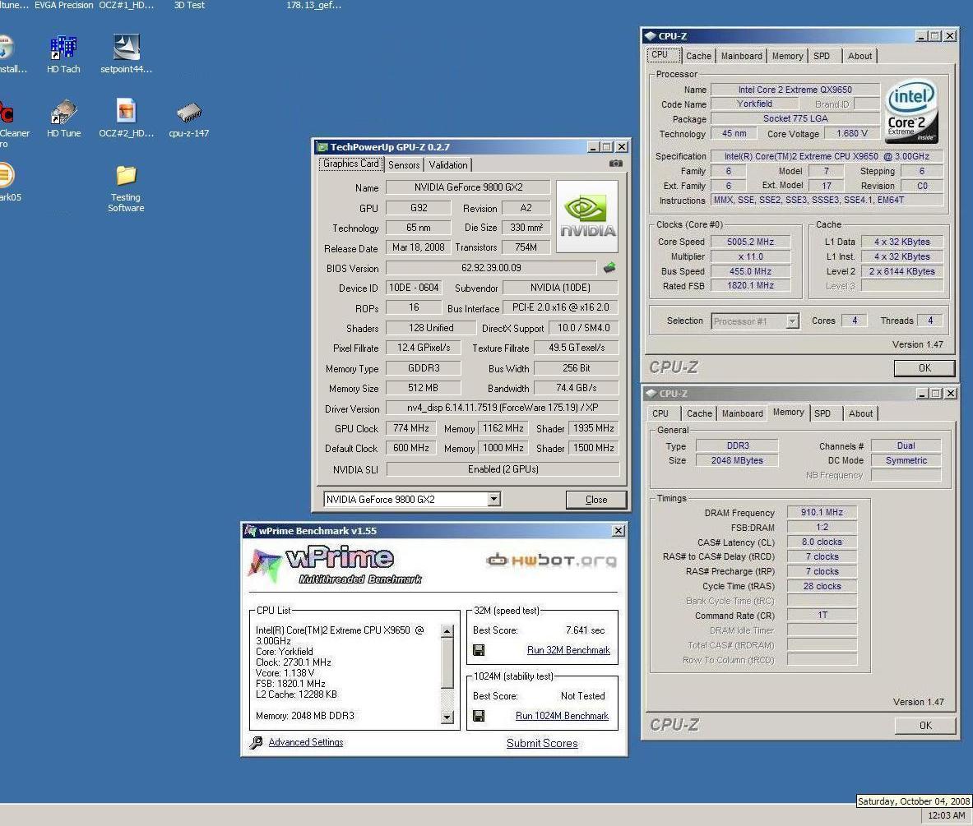Image resolution: width=973 pixels, height=826 pixels.
Task: Switch to Validation tab in GPU-Z
Action: (x=448, y=165)
